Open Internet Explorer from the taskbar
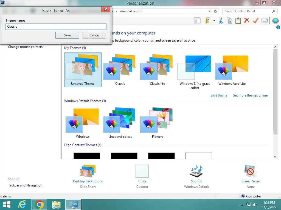The image size is (281, 210). (x=22, y=205)
